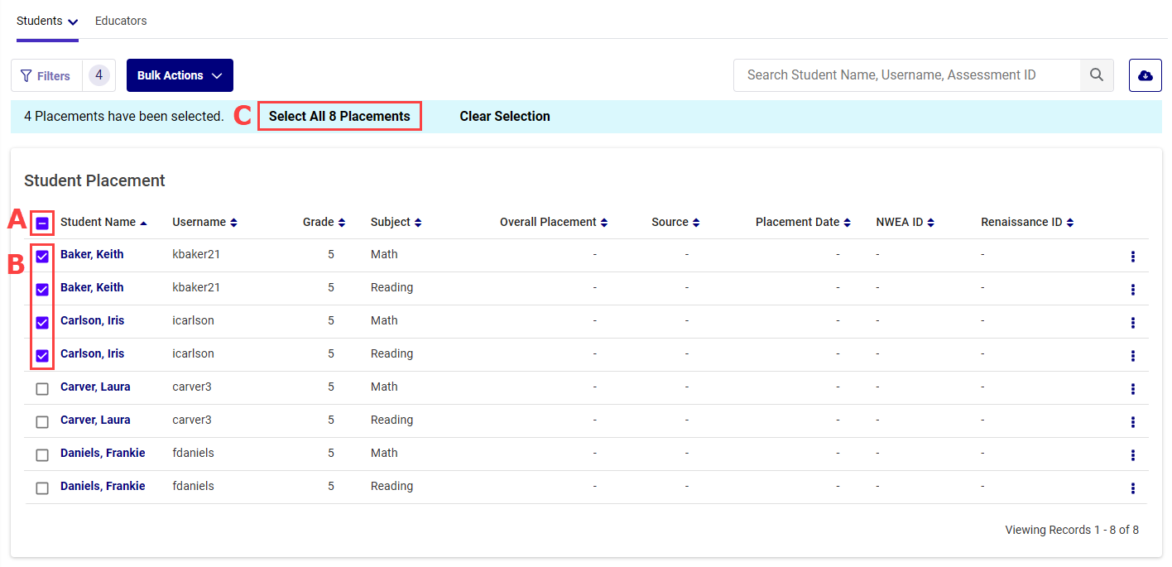This screenshot has height=567, width=1172.
Task: Open row actions menu for Carver, Laura Math
Action: pyautogui.click(x=1133, y=389)
